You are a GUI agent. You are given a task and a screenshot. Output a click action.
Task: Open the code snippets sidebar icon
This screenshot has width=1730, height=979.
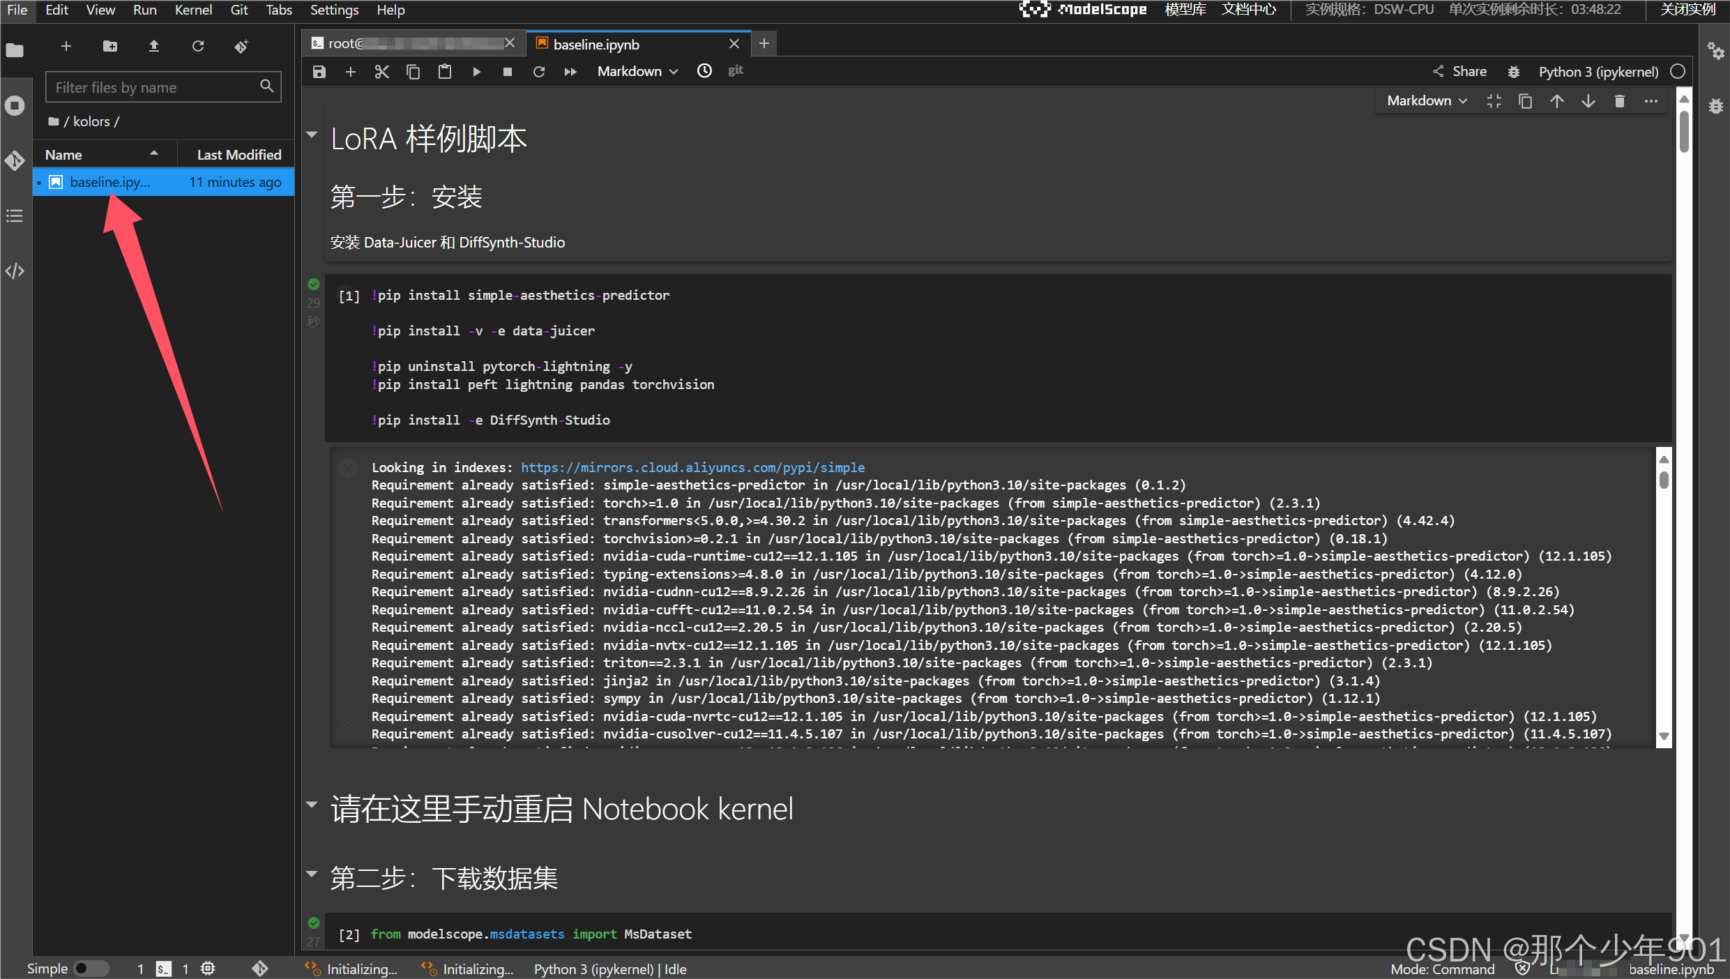tap(15, 271)
